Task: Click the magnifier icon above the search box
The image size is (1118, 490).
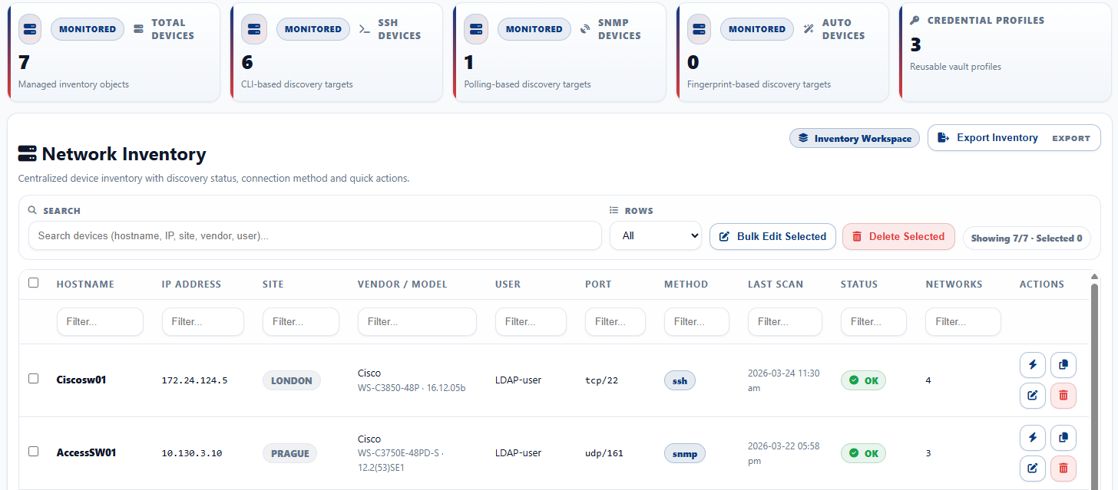Action: 32,210
